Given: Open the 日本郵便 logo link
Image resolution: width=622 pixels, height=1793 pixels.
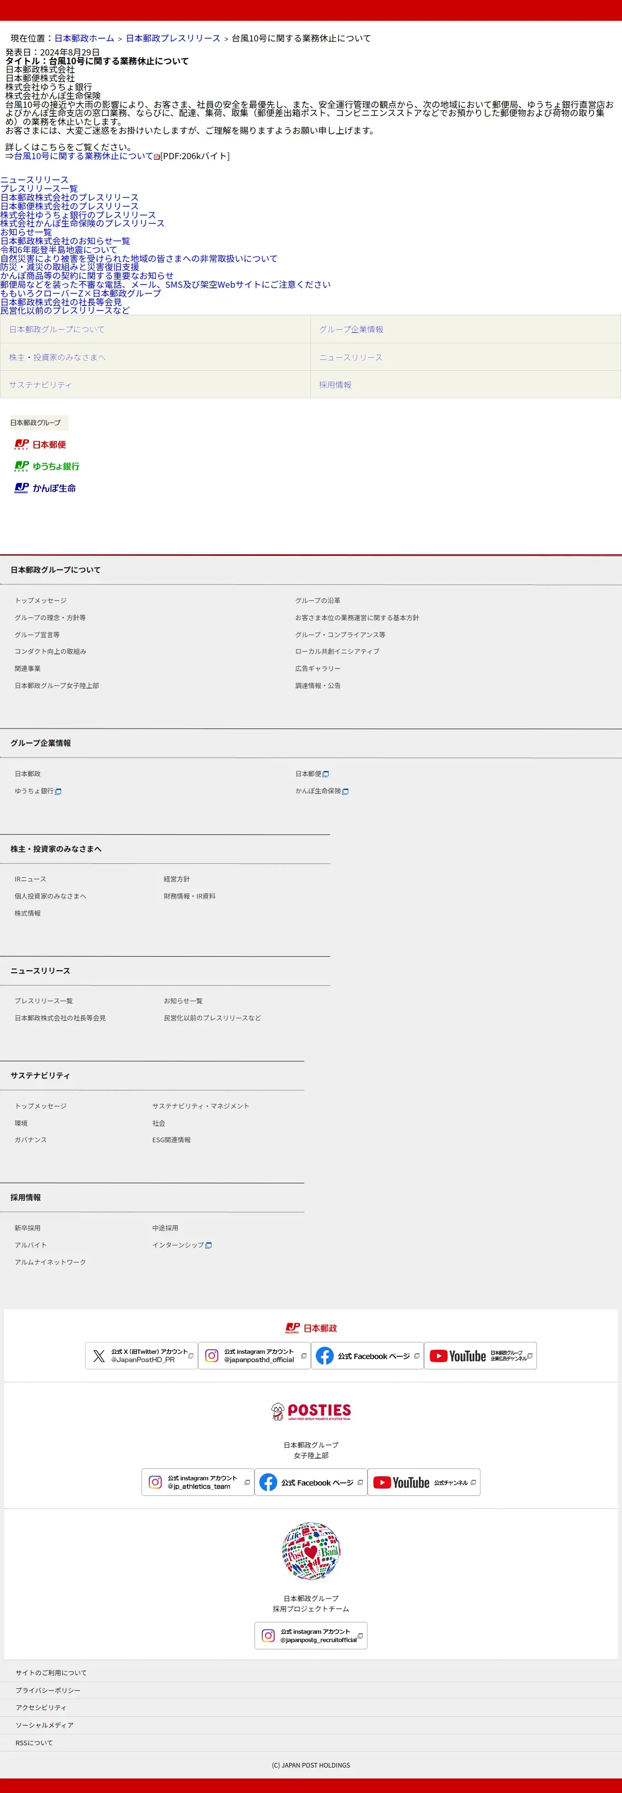Looking at the screenshot, I should tap(40, 444).
